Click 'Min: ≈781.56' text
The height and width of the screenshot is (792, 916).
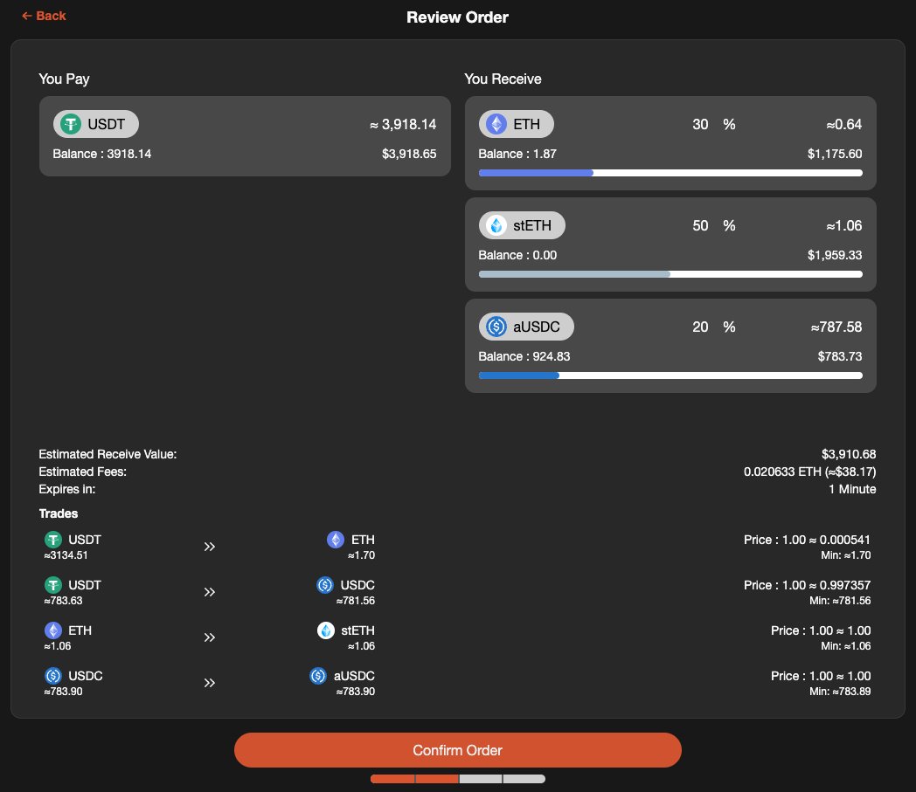[839, 601]
